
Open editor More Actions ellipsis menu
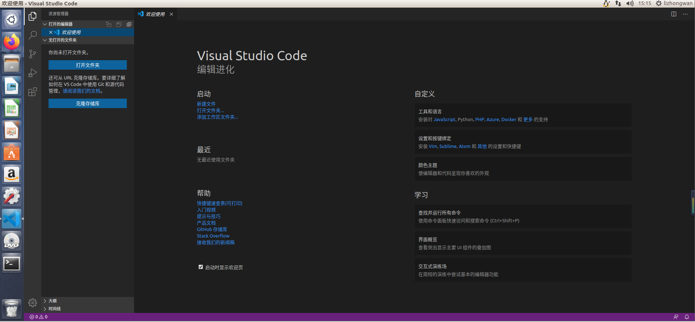point(685,14)
